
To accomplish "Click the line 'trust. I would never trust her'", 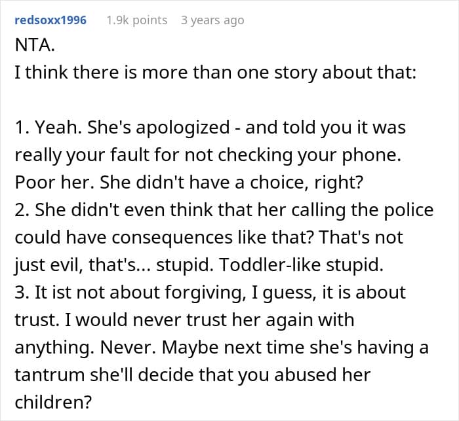I will tap(184, 320).
